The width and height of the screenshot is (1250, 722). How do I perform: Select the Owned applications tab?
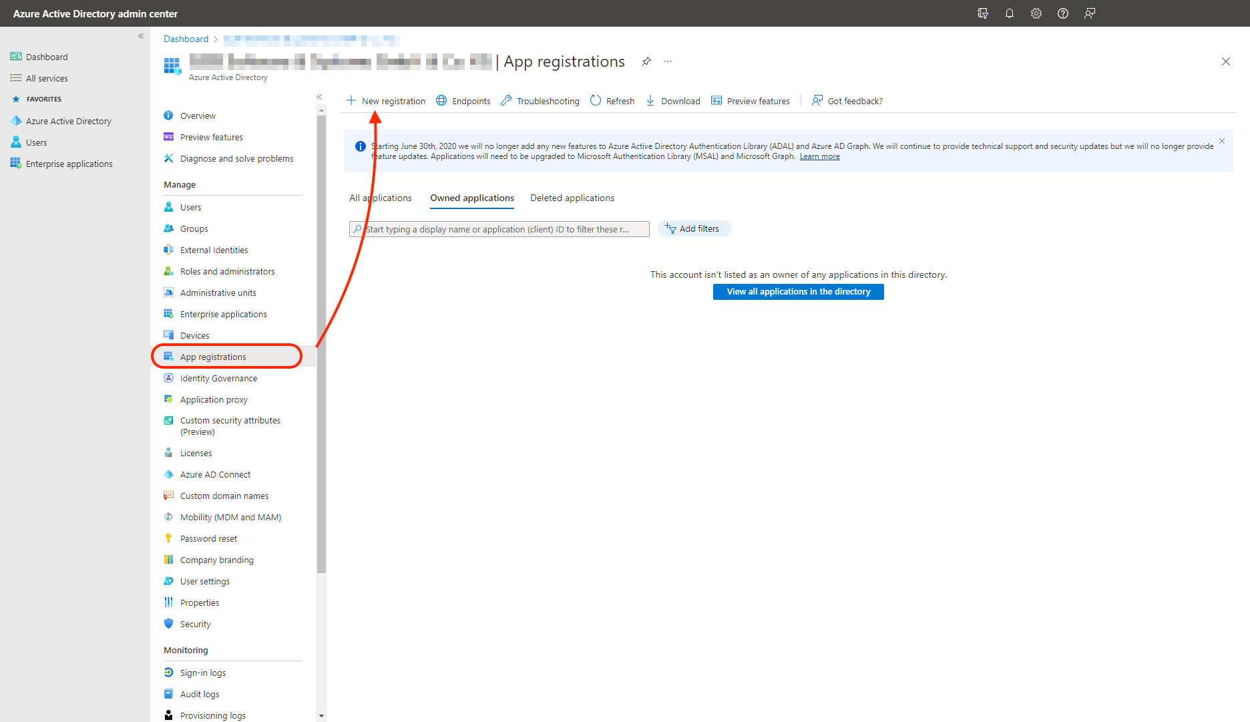pos(472,198)
